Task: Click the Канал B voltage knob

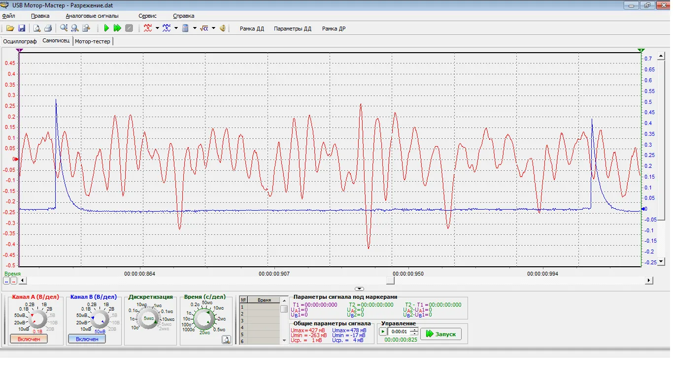Action: point(100,319)
